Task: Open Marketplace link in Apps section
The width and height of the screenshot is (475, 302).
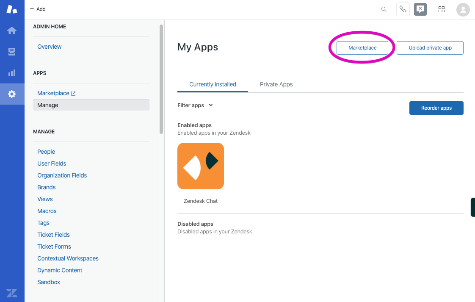Action: pos(53,93)
